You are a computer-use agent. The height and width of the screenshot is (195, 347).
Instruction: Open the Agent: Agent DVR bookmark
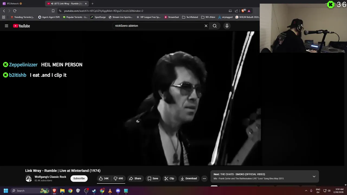(49, 17)
